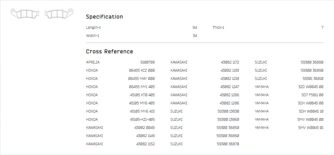Viewport: 334px width, 155px height.
Task: Select Suzuki reference 59300 36870
Action: pyautogui.click(x=228, y=144)
